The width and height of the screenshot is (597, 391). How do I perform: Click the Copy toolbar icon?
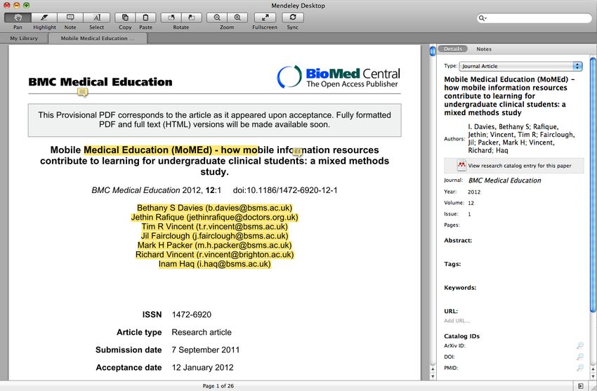pos(125,18)
